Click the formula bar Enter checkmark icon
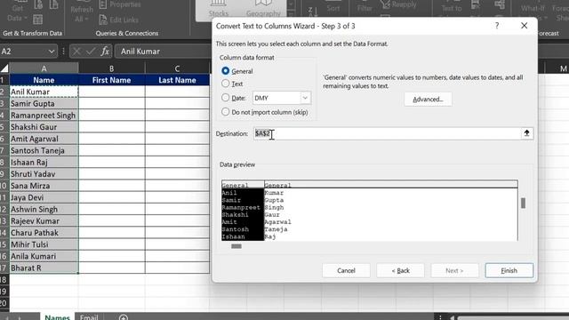 coord(91,52)
